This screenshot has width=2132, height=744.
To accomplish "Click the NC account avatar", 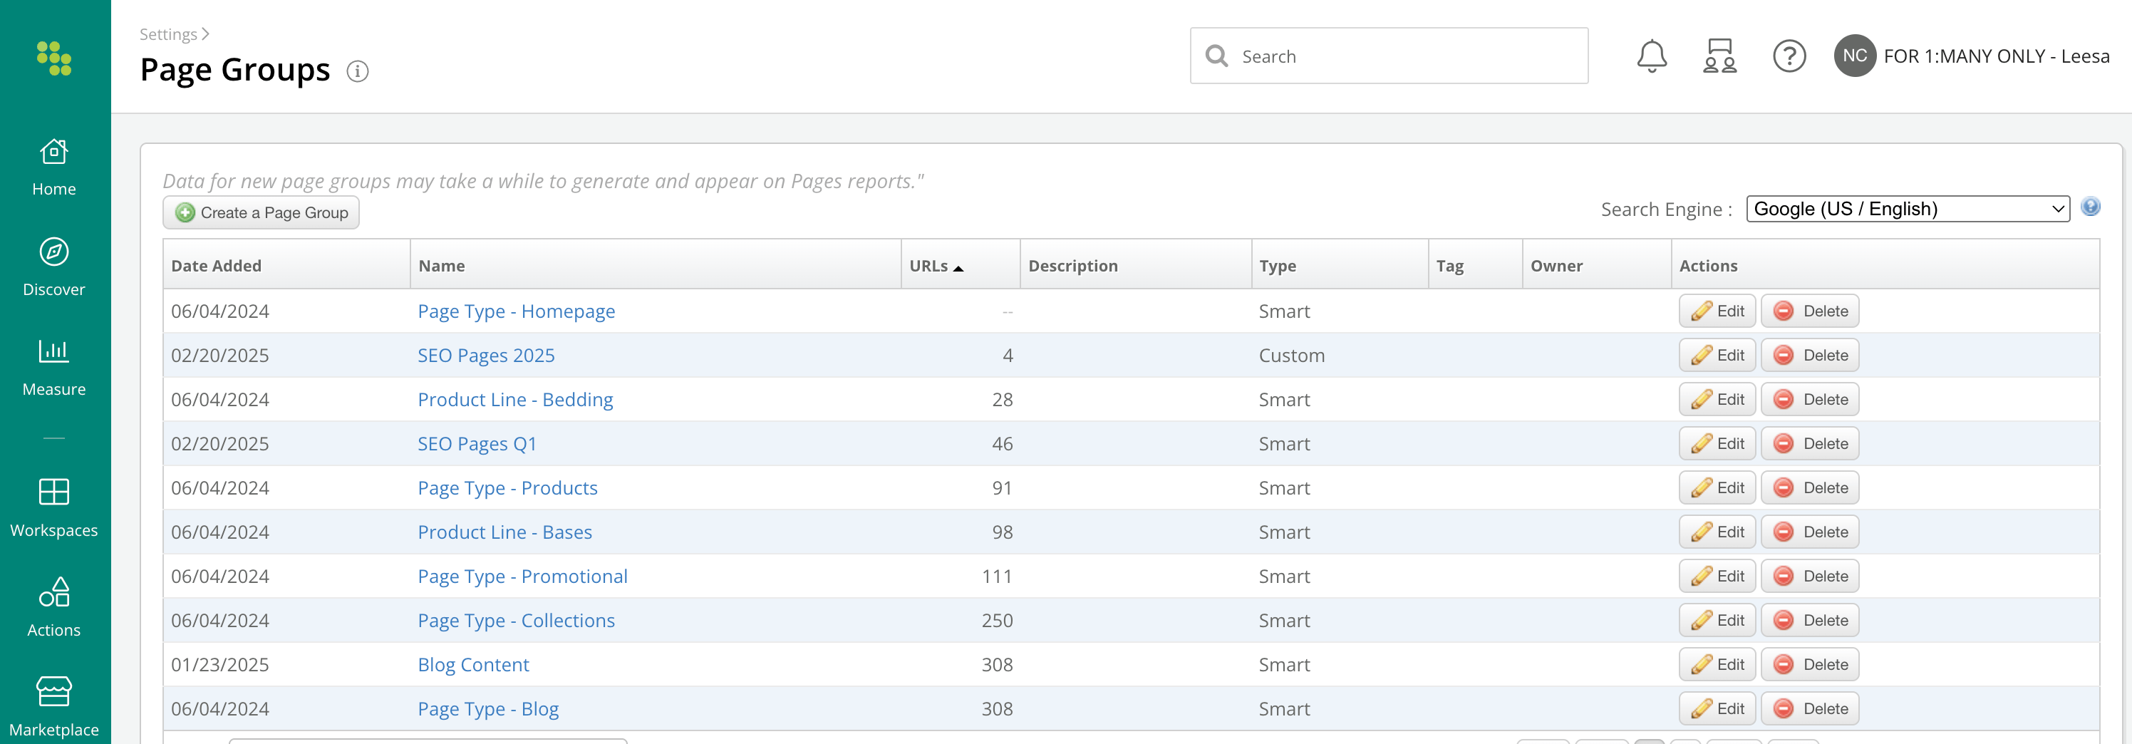I will [x=1854, y=56].
